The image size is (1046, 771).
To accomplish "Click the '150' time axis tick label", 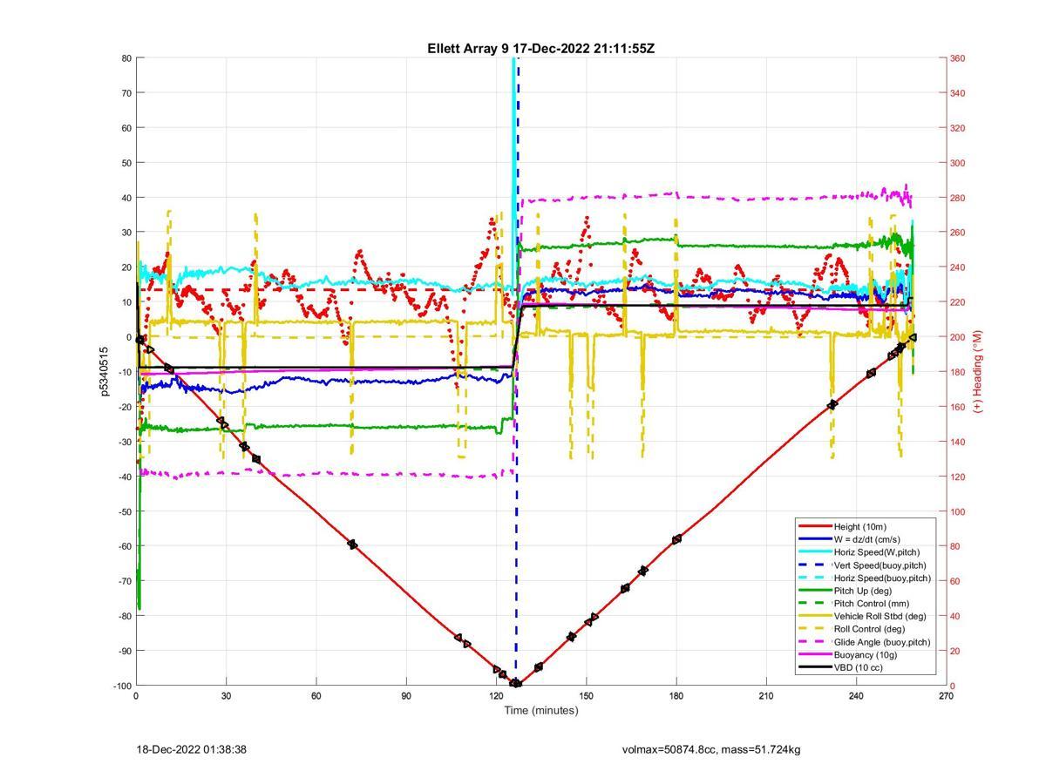I will point(586,696).
